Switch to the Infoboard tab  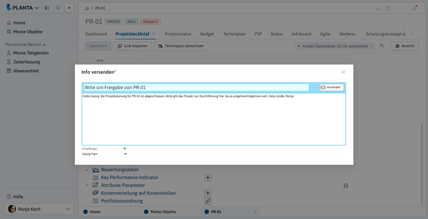[301, 34]
